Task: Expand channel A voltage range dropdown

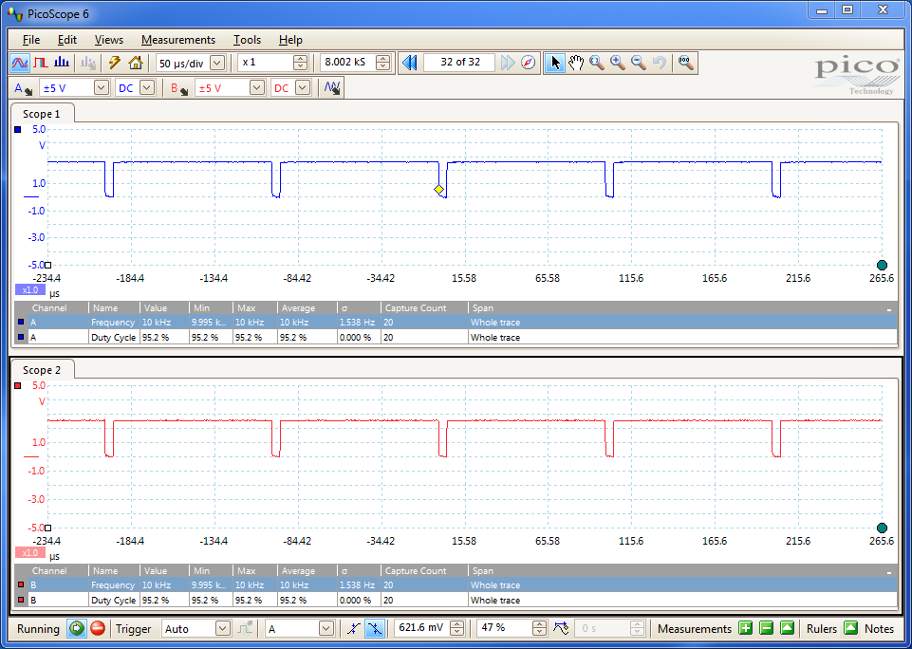Action: pos(102,87)
